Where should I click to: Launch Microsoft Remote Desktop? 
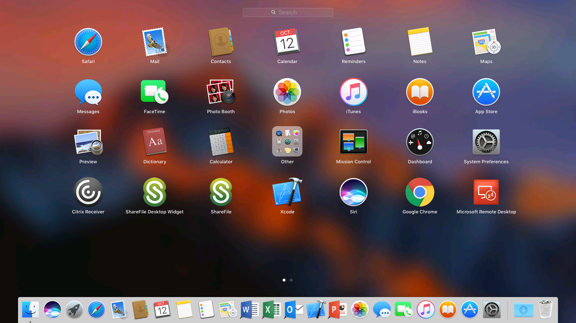click(486, 192)
